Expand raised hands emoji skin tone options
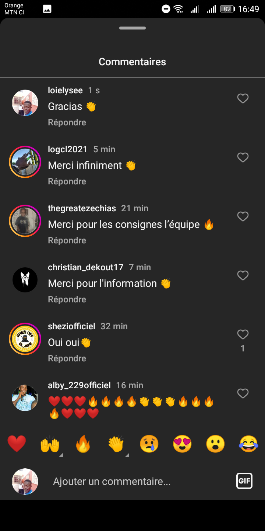Viewport: 265px width, 531px height. pyautogui.click(x=61, y=455)
